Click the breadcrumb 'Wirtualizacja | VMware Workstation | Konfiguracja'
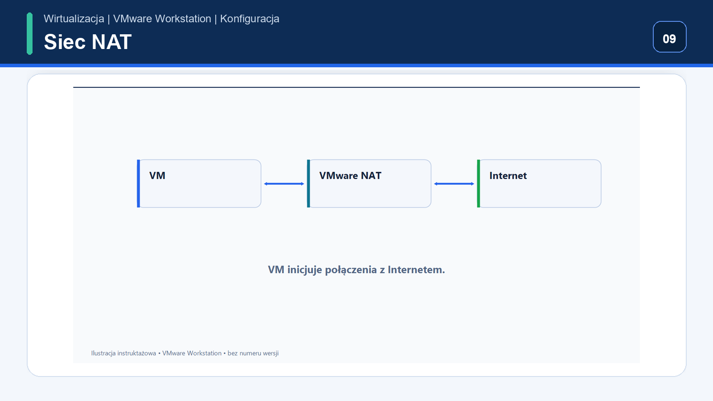 (161, 19)
